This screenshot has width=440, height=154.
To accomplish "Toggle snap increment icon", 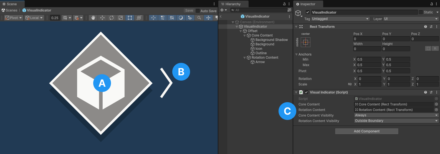I will [x=76, y=18].
